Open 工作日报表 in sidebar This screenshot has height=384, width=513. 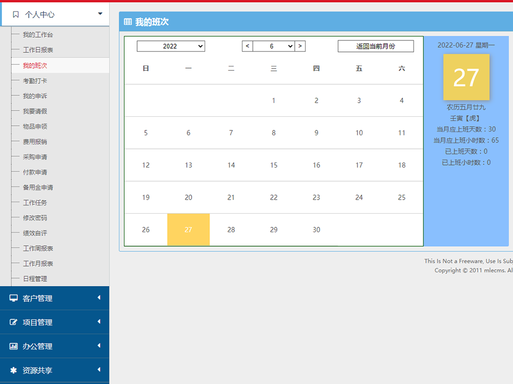(x=38, y=50)
